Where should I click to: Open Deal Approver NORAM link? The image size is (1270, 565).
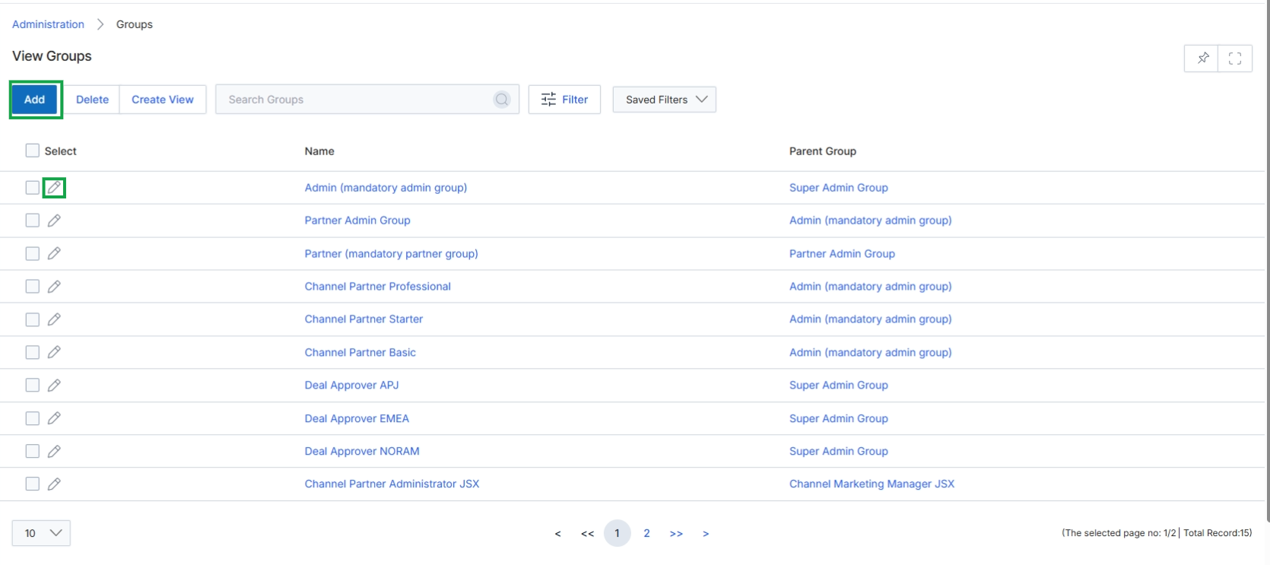point(362,452)
